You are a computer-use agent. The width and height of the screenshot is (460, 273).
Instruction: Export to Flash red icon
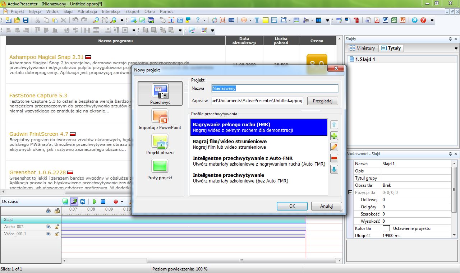[x=423, y=20]
